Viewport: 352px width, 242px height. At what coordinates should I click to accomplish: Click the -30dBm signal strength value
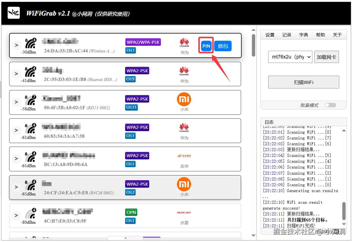tap(28, 52)
